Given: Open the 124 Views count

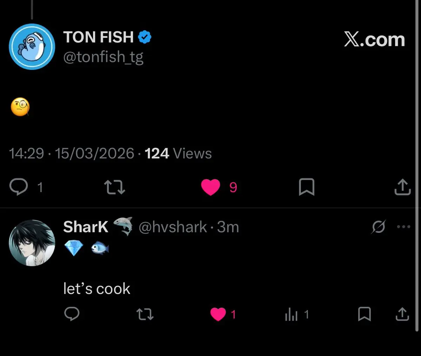Looking at the screenshot, I should pos(178,154).
